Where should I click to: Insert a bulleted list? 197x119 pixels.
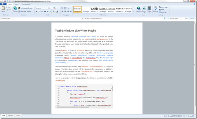pos(62,8)
